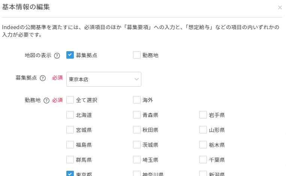Tick the 山形県 checkbox
The width and height of the screenshot is (286, 176).
coord(203,130)
